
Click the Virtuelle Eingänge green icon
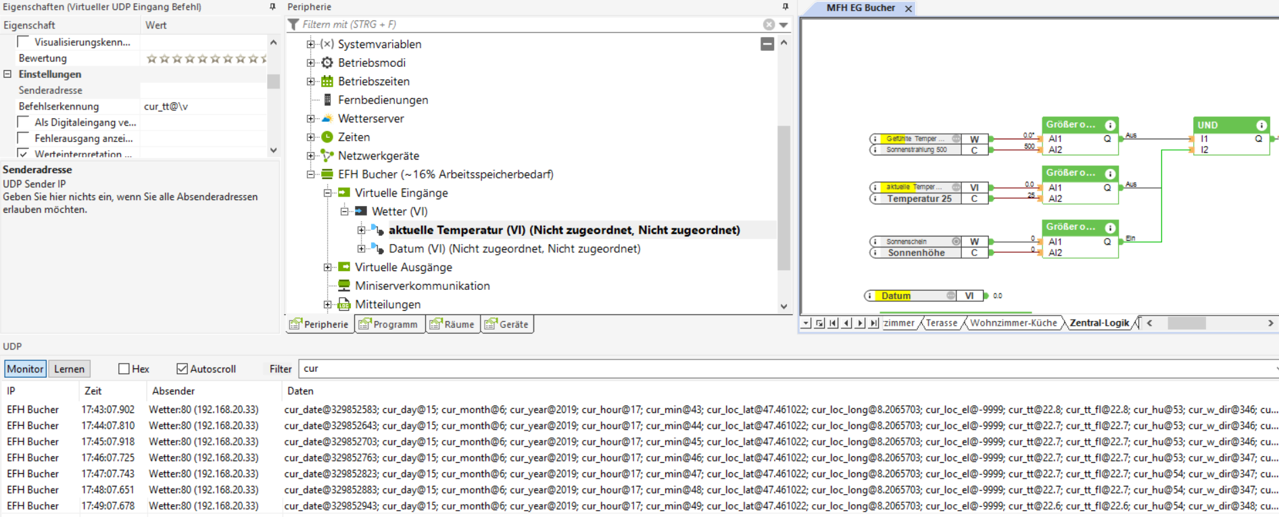point(344,193)
